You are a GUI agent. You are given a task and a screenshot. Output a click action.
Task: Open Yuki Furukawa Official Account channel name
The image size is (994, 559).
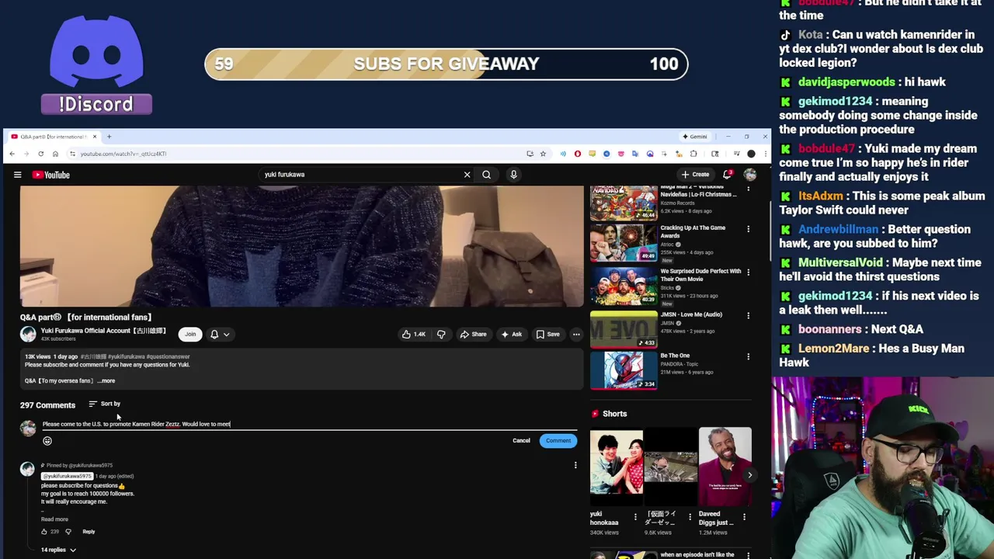click(x=103, y=331)
